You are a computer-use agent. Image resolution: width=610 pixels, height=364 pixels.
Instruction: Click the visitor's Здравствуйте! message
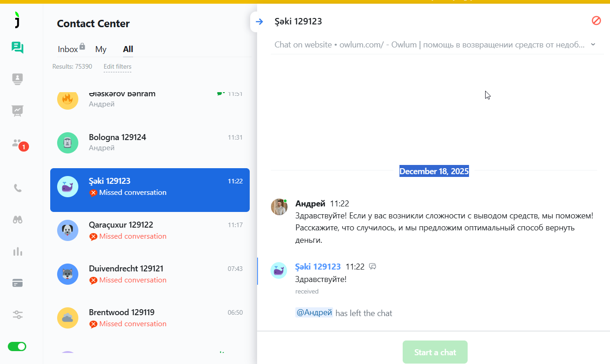[321, 279]
